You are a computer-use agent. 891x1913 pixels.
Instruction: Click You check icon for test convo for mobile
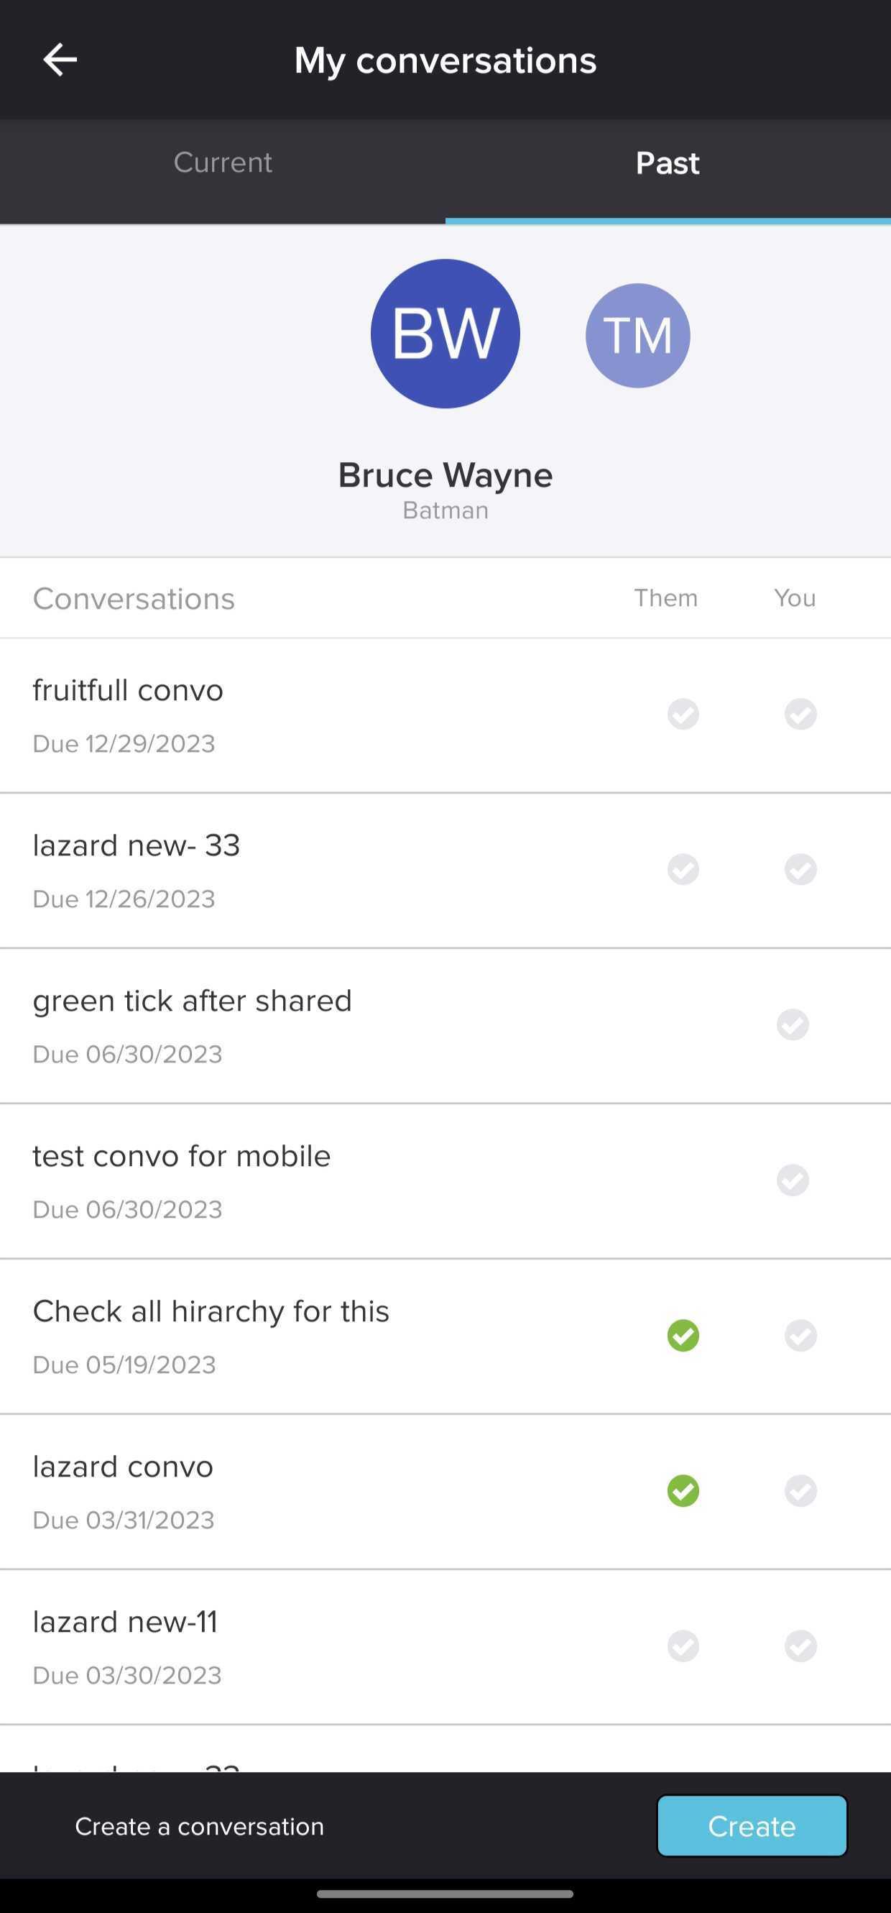coord(793,1180)
